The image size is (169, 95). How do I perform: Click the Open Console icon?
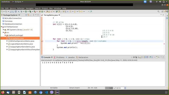[x=157, y=57]
